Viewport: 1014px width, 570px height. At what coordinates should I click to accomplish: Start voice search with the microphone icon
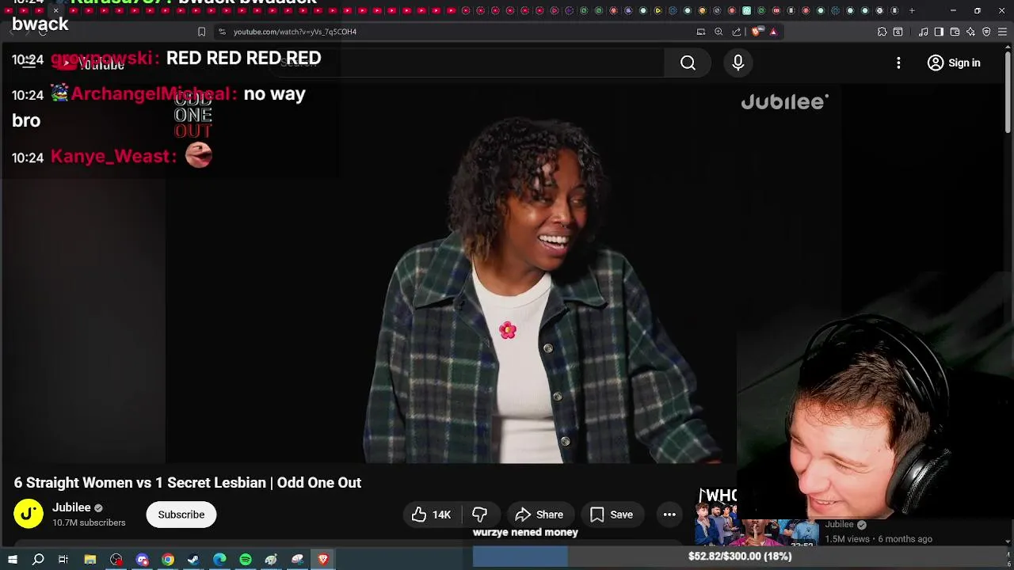tap(738, 63)
